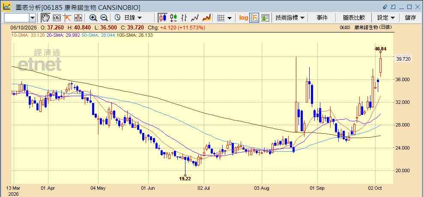424x197 pixels.
Task: Click the 01 Apr date axis label
Action: (x=48, y=188)
